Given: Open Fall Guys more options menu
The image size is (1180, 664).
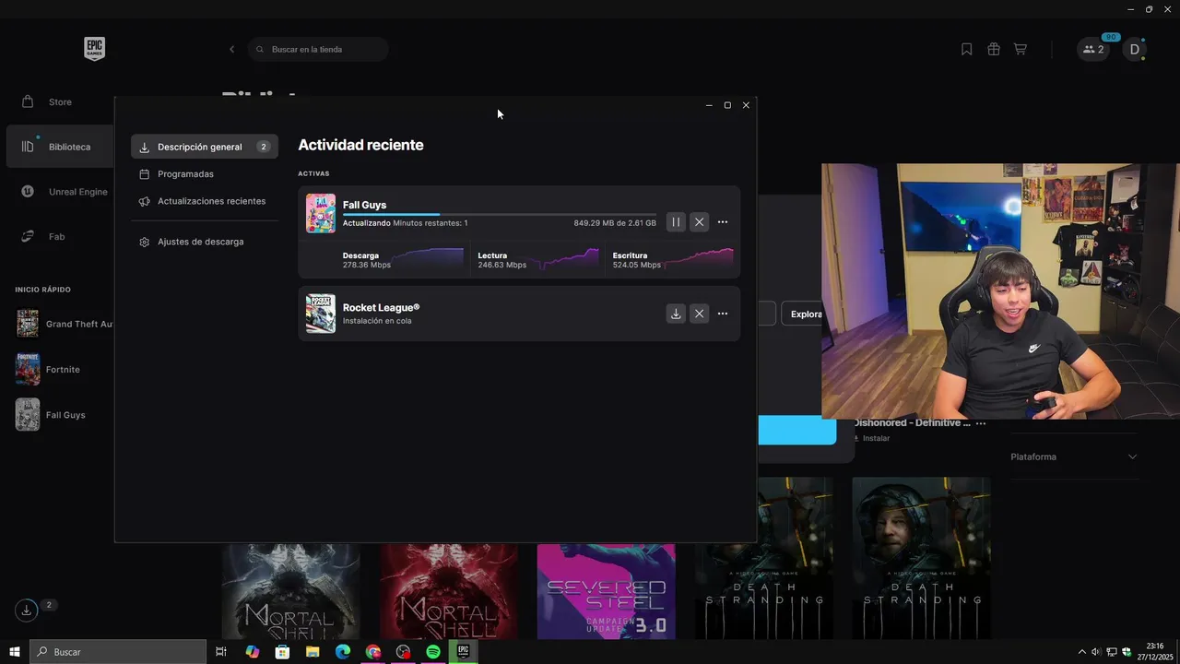Looking at the screenshot, I should (723, 222).
